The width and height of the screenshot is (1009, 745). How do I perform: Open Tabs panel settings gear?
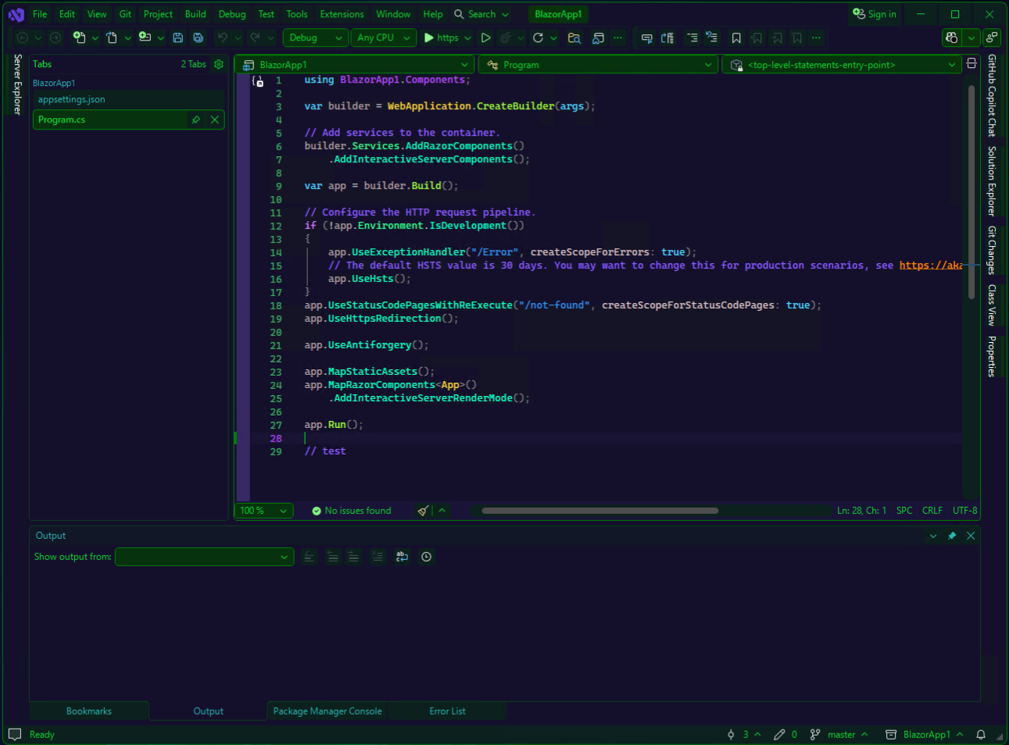pos(219,64)
